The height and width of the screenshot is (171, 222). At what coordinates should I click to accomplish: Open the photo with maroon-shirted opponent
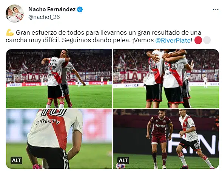pyautogui.click(x=166, y=139)
